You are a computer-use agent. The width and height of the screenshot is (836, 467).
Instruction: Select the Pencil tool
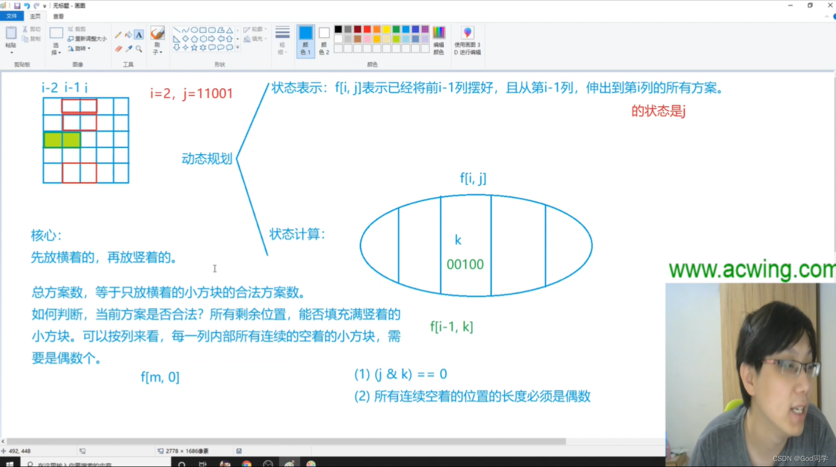(118, 35)
